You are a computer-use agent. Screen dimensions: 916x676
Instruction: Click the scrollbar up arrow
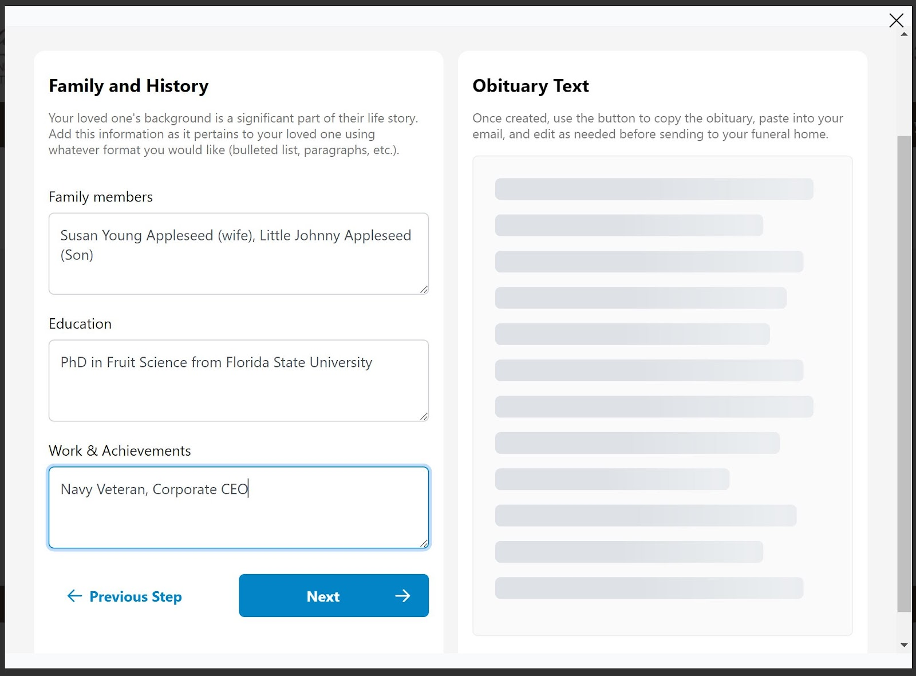(x=904, y=34)
